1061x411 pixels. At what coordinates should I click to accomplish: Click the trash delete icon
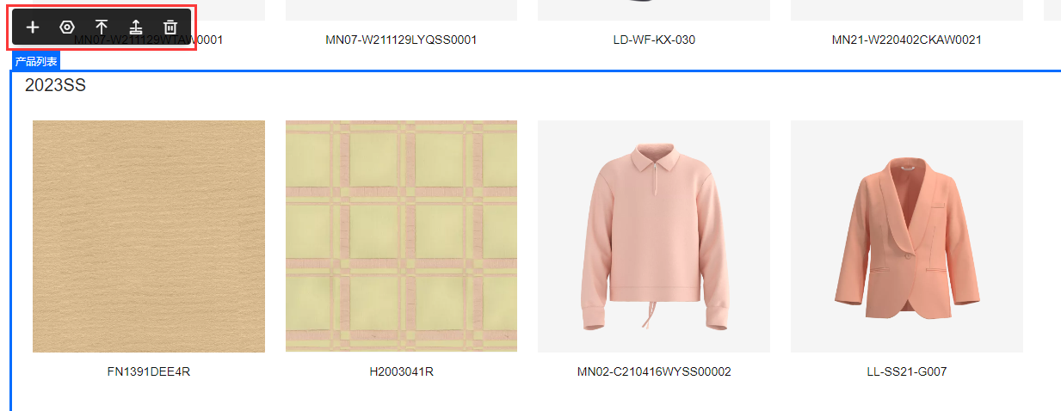(170, 27)
